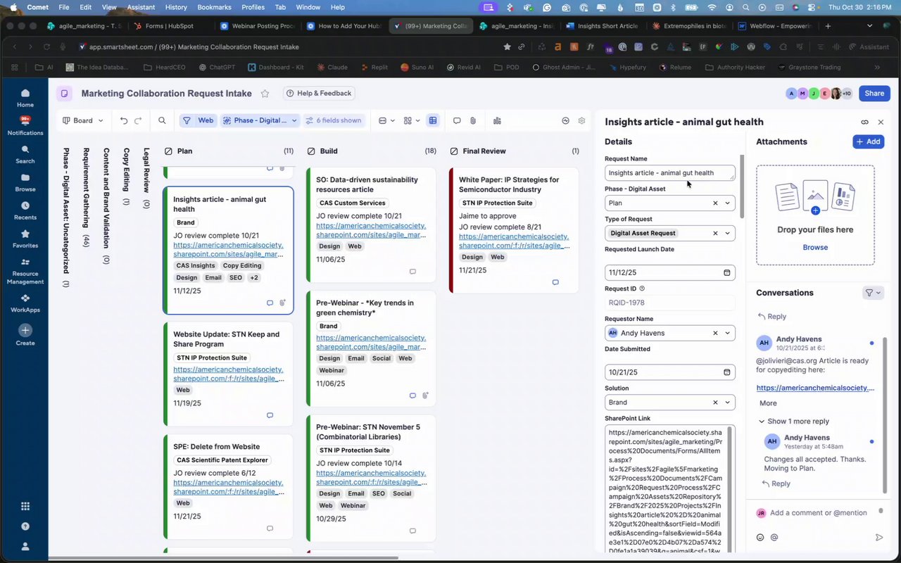The height and width of the screenshot is (563, 901).
Task: Open the card size dropdown
Action: [x=386, y=120]
